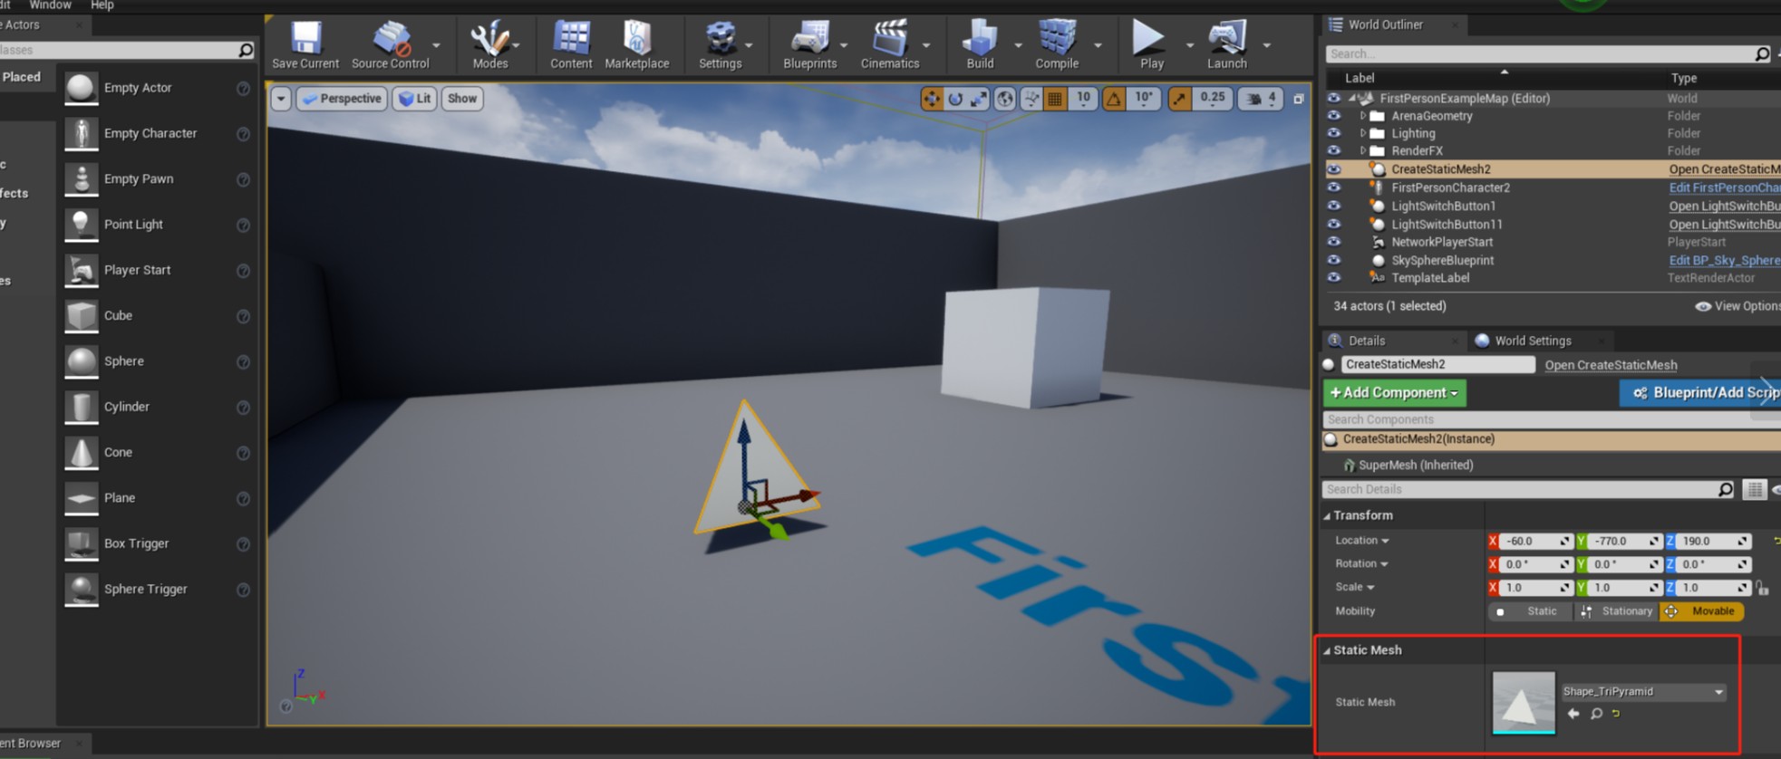This screenshot has width=1781, height=759.
Task: Collapse the Transform section
Action: [x=1327, y=516]
